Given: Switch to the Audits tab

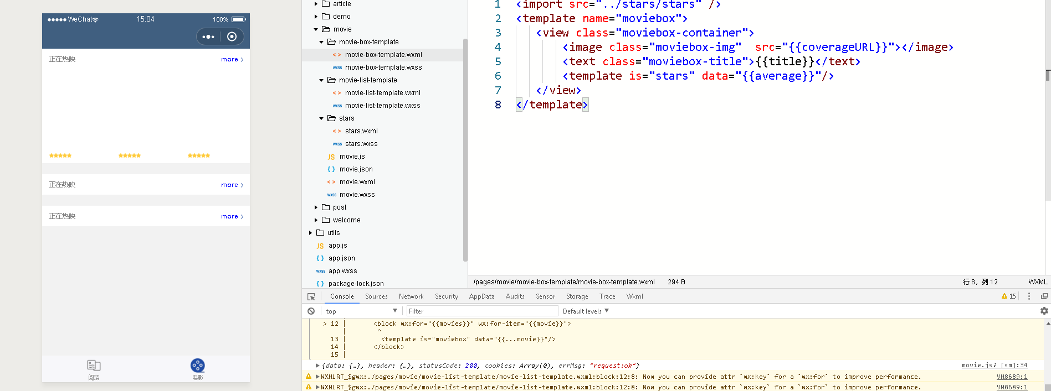Looking at the screenshot, I should (x=515, y=296).
